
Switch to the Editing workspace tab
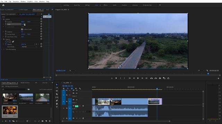87,5
